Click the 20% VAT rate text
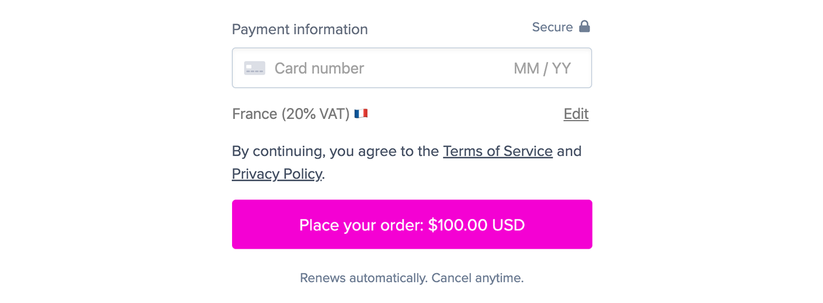This screenshot has height=303, width=823. [x=315, y=114]
